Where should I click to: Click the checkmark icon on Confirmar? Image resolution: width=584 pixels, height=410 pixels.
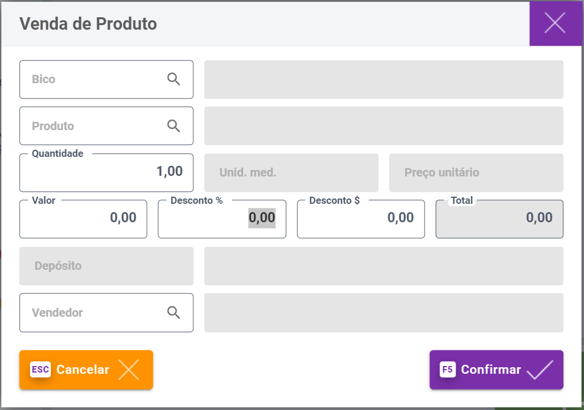[540, 370]
